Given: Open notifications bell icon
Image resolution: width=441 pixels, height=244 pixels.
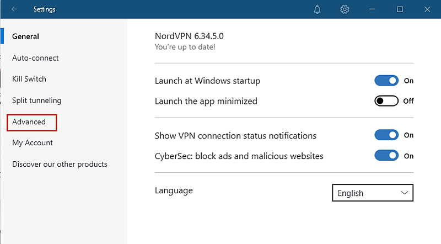Looking at the screenshot, I should (317, 9).
